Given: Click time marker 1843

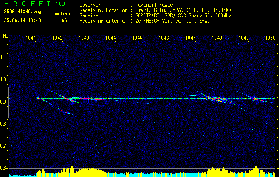Looking at the screenshot, I should (x=84, y=38).
